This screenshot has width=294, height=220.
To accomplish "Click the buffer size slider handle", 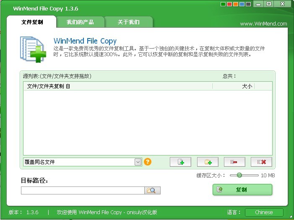I will [239, 175].
